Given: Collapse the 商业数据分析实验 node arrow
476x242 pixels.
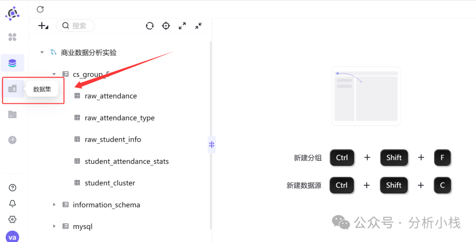Looking at the screenshot, I should [x=42, y=52].
